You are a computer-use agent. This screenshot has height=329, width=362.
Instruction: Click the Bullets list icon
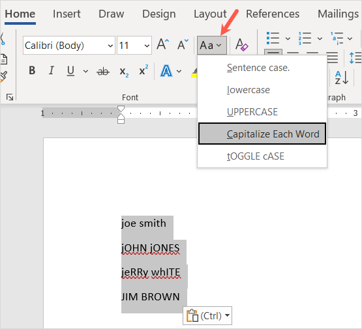pyautogui.click(x=273, y=38)
